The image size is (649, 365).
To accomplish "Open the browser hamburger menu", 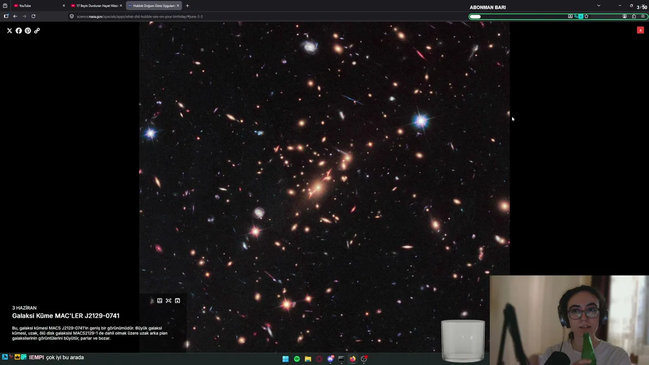I will pos(643,16).
